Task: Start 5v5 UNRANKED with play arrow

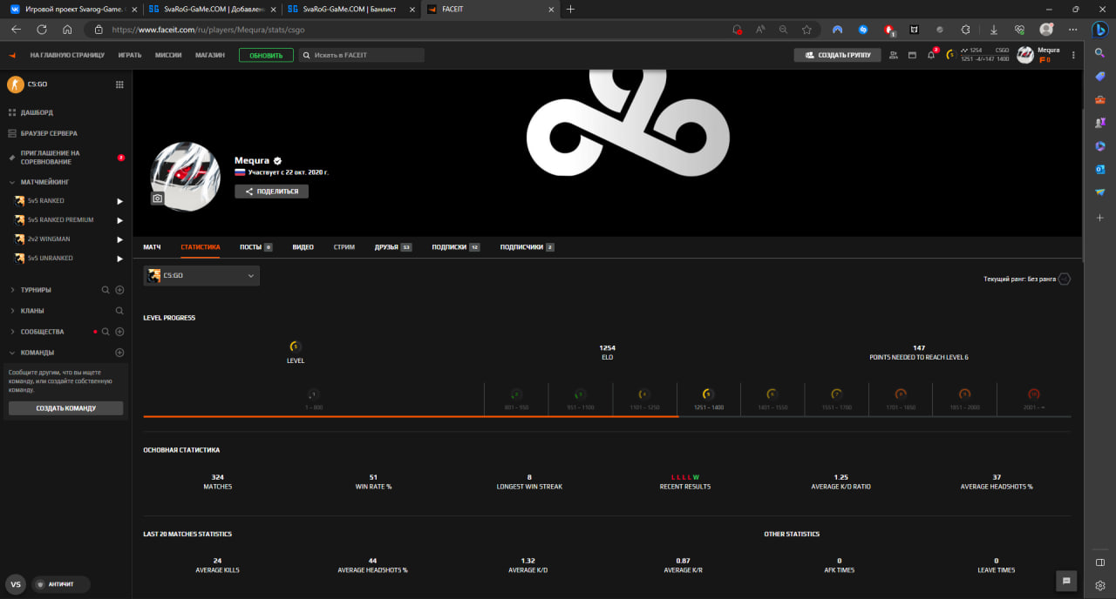Action: [x=120, y=259]
